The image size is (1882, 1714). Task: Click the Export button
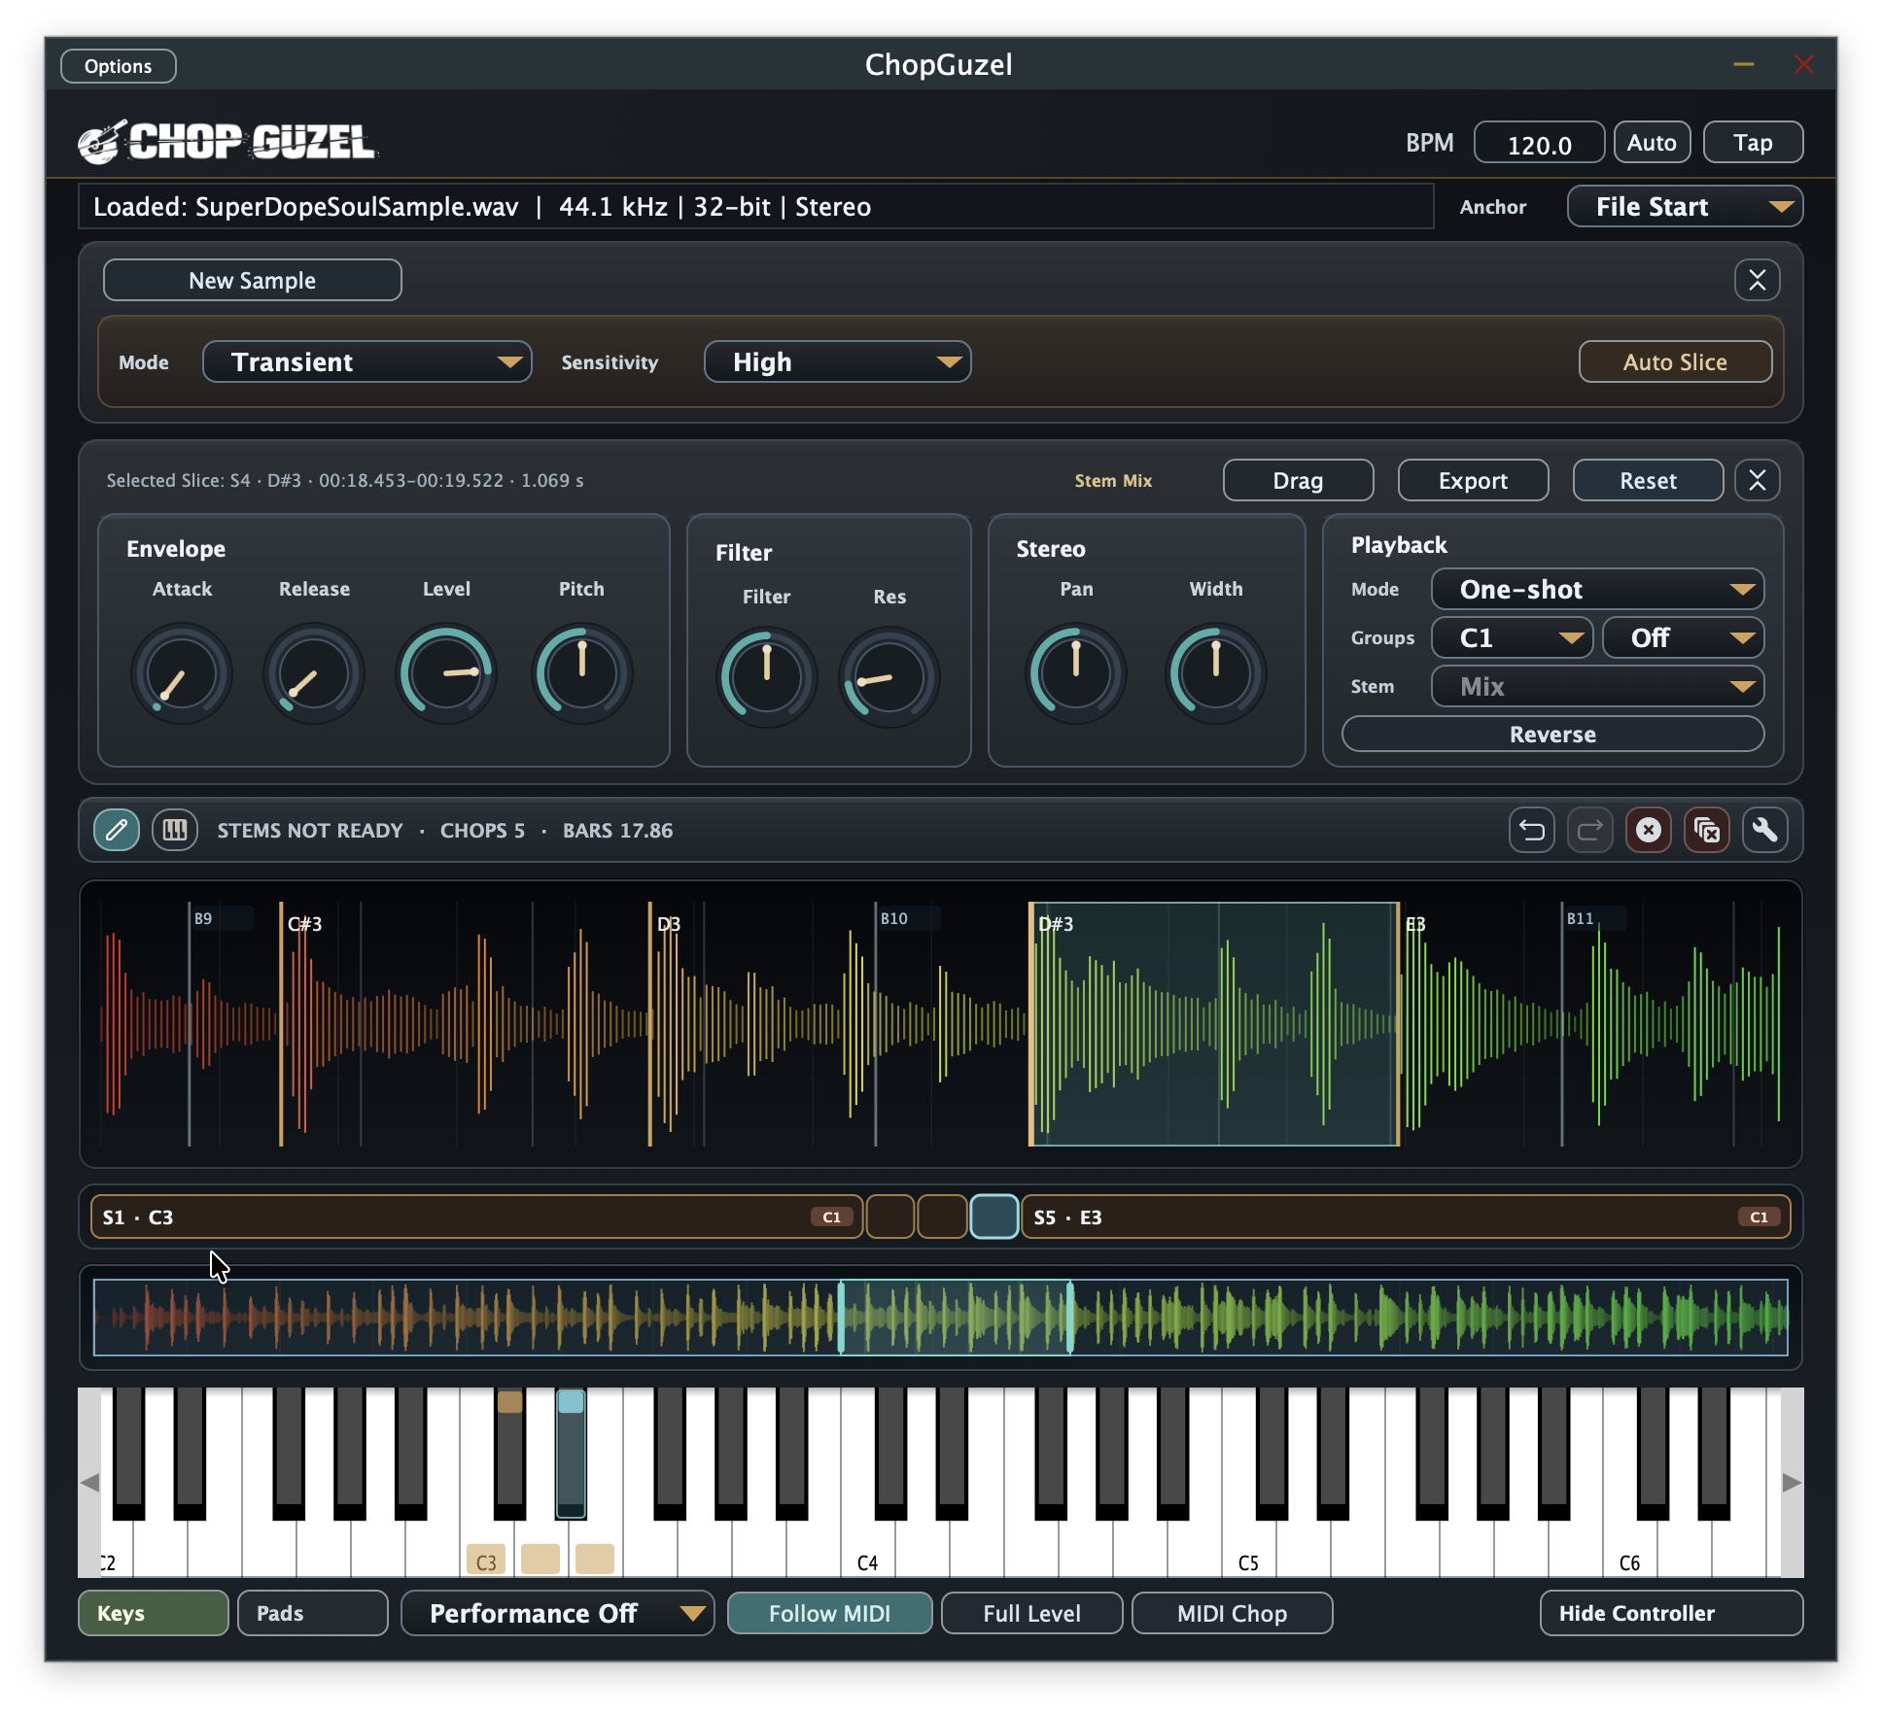[x=1473, y=480]
